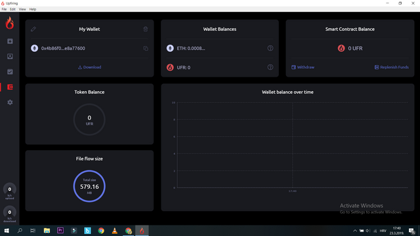Click Replenish Funds link
420x236 pixels.
pyautogui.click(x=391, y=67)
